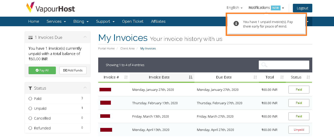Click the VapourHost logo
The height and width of the screenshot is (137, 334).
pos(50,8)
